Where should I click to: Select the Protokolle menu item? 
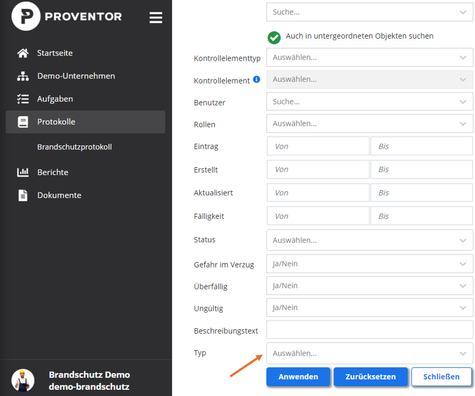85,122
